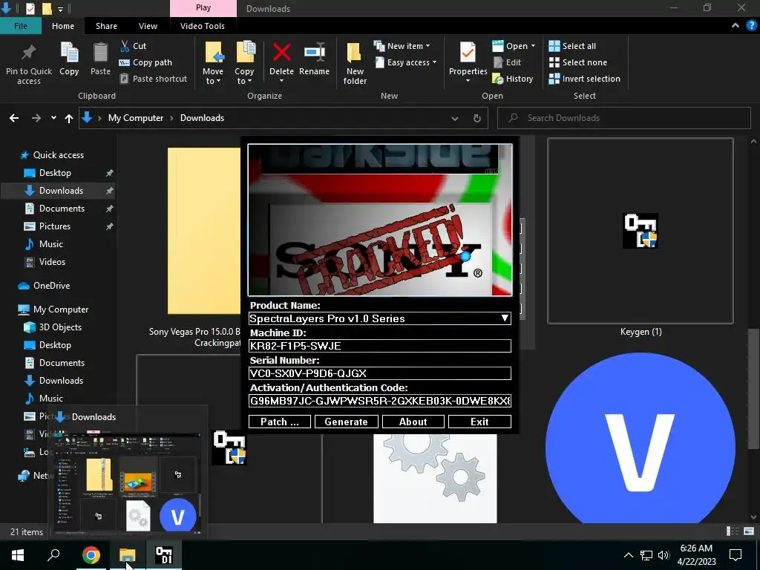Click the Search Downloads field

[x=623, y=118]
